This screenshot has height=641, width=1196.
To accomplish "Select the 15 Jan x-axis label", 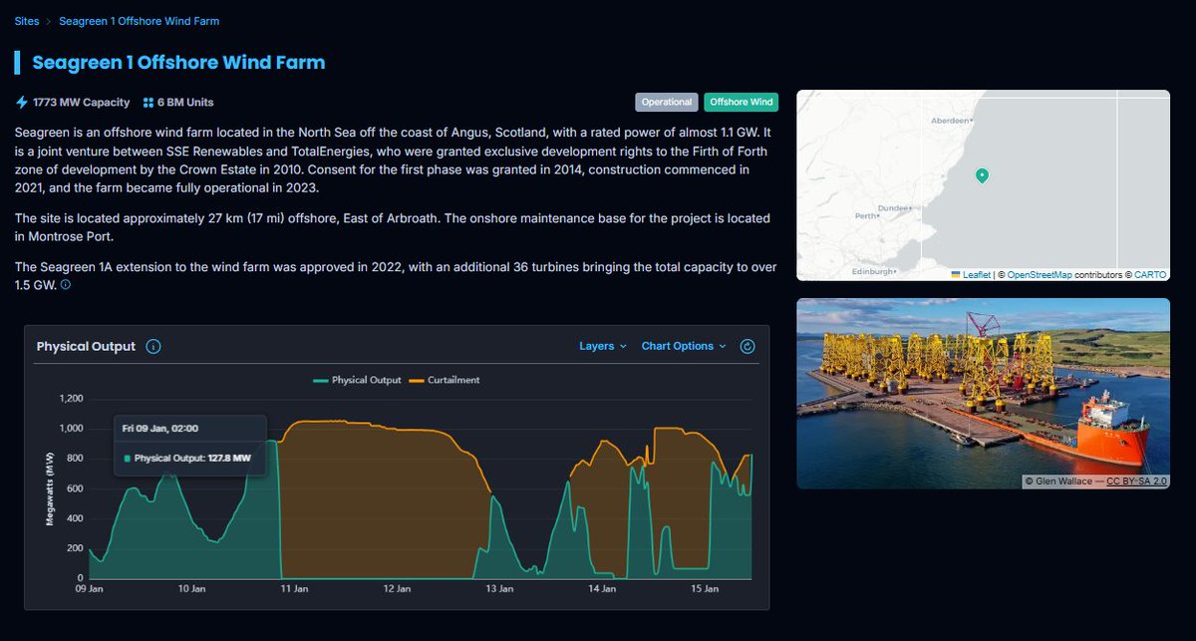I will point(705,589).
